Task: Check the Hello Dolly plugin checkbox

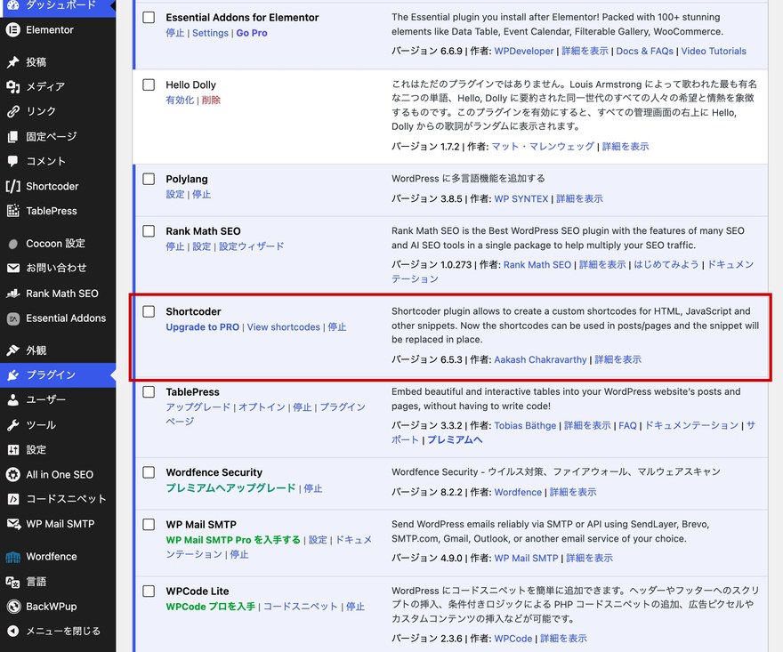Action: click(149, 85)
